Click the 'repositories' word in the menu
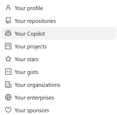Viewport: 117px width, 115px height. (x=41, y=21)
